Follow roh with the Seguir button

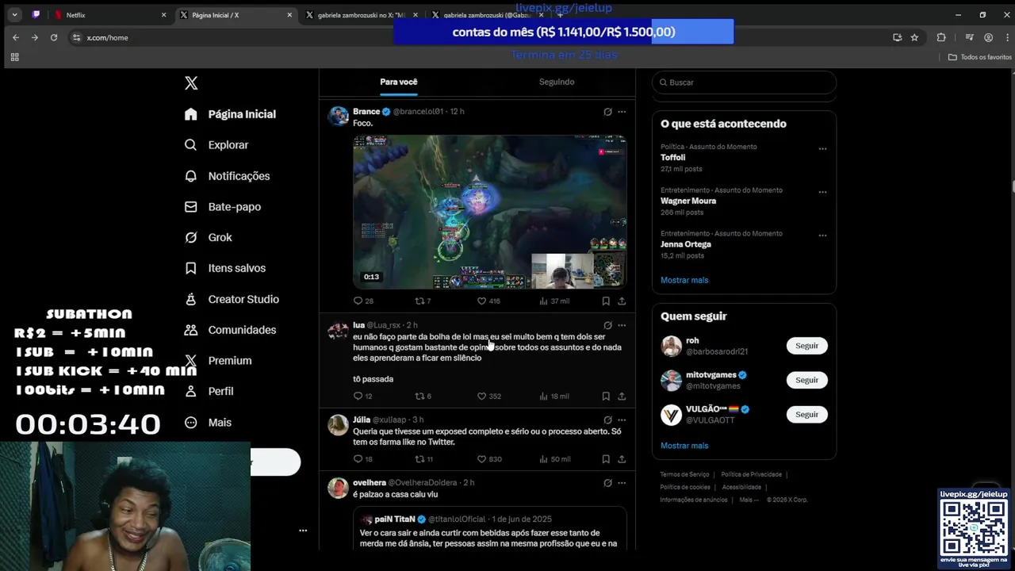(806, 346)
